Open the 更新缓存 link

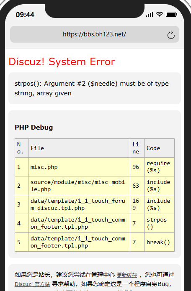coord(127,275)
